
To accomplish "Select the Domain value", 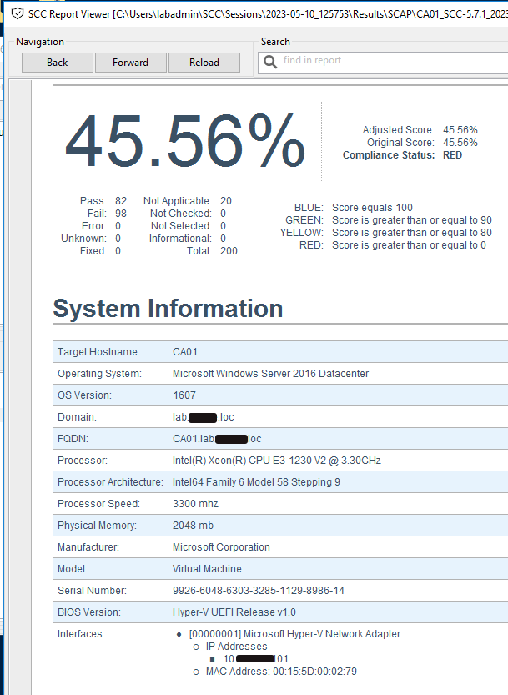I will coord(203,417).
